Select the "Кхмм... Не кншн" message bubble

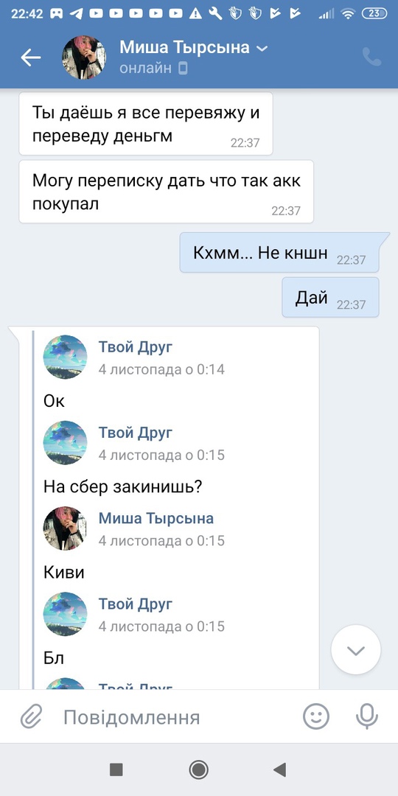(280, 253)
